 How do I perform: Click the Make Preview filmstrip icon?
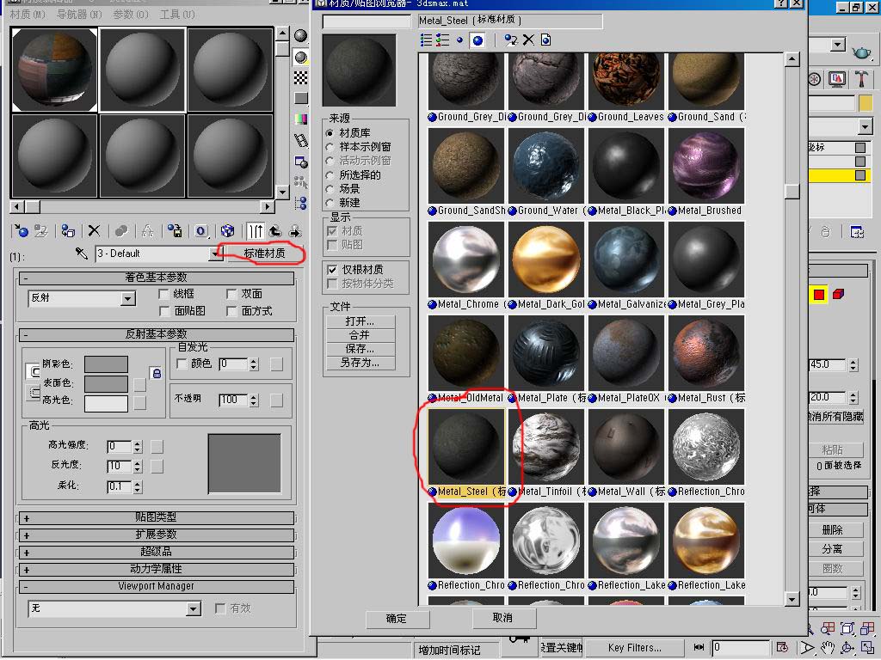point(301,140)
